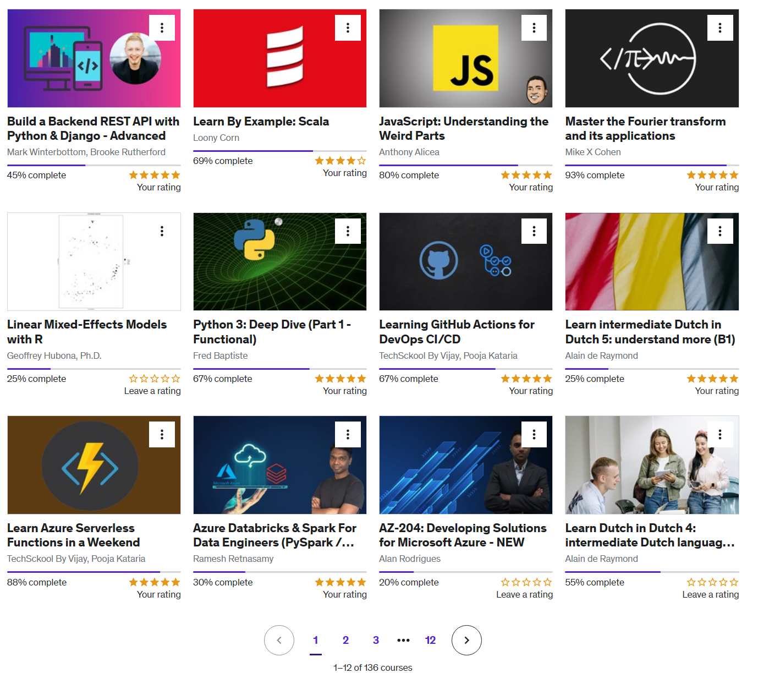
Task: Open options menu for Azure Databricks & Spark course
Action: pos(348,434)
